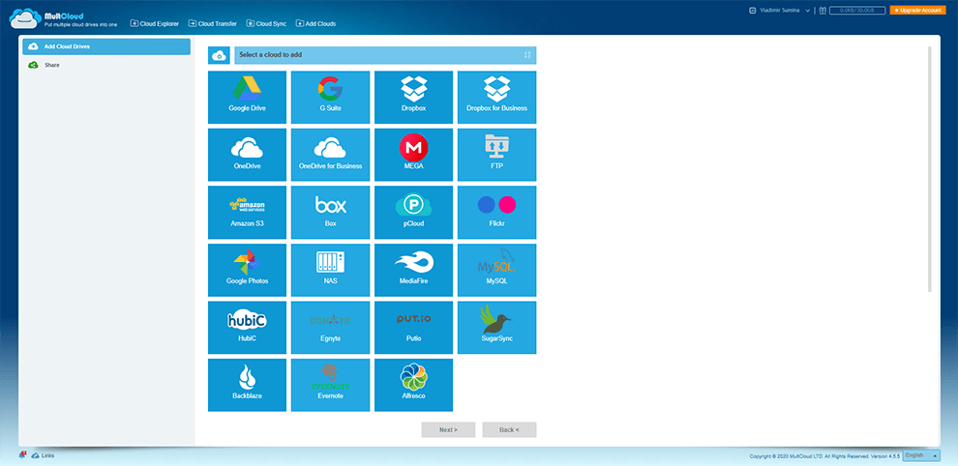This screenshot has height=466, width=958.
Task: Open the English language dropdown
Action: pos(921,455)
